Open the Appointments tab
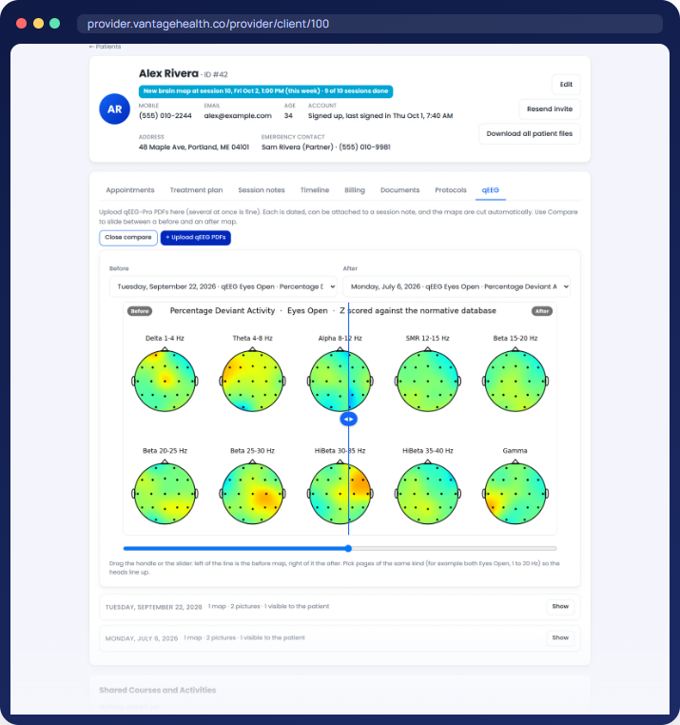This screenshot has height=725, width=680. [130, 190]
